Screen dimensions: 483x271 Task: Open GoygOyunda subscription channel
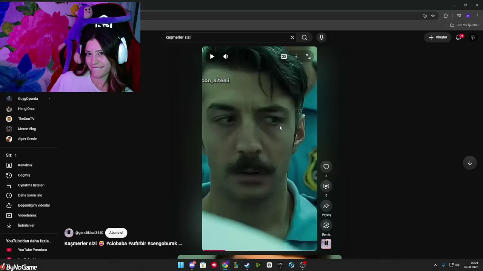point(29,99)
